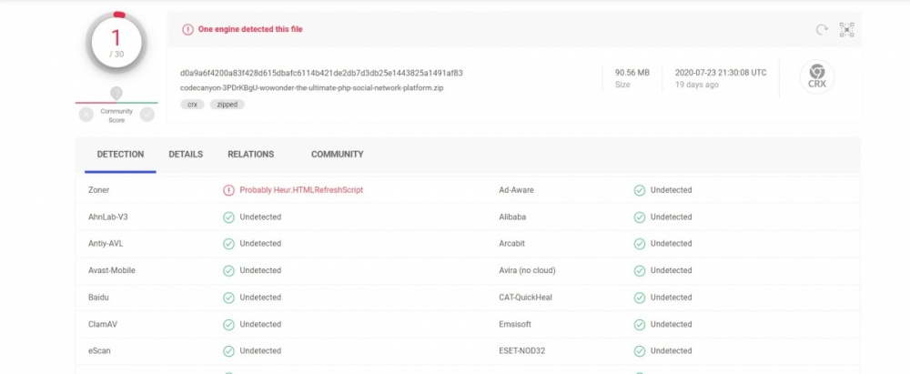
Task: Click the check icon in AhnLab-V3 row
Action: [x=228, y=217]
